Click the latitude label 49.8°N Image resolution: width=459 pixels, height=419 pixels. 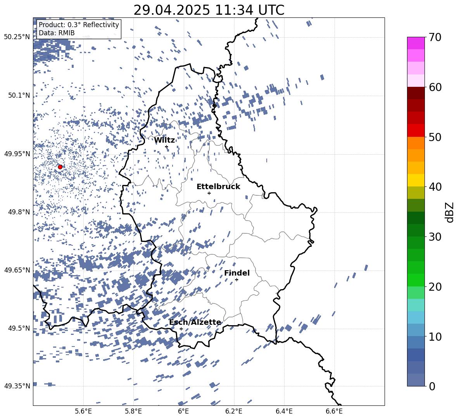(19, 212)
